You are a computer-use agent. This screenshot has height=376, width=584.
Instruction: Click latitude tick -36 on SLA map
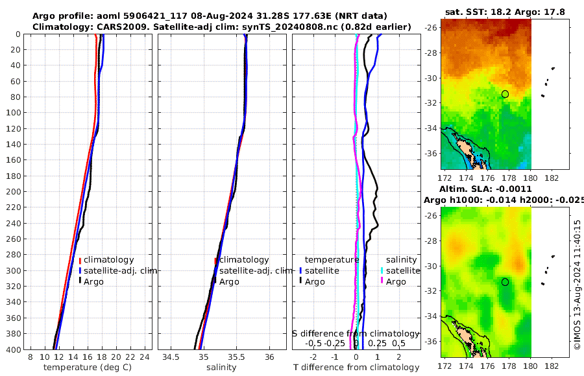[x=431, y=342]
